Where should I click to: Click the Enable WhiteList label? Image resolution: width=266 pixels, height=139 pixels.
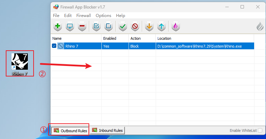point(243,131)
